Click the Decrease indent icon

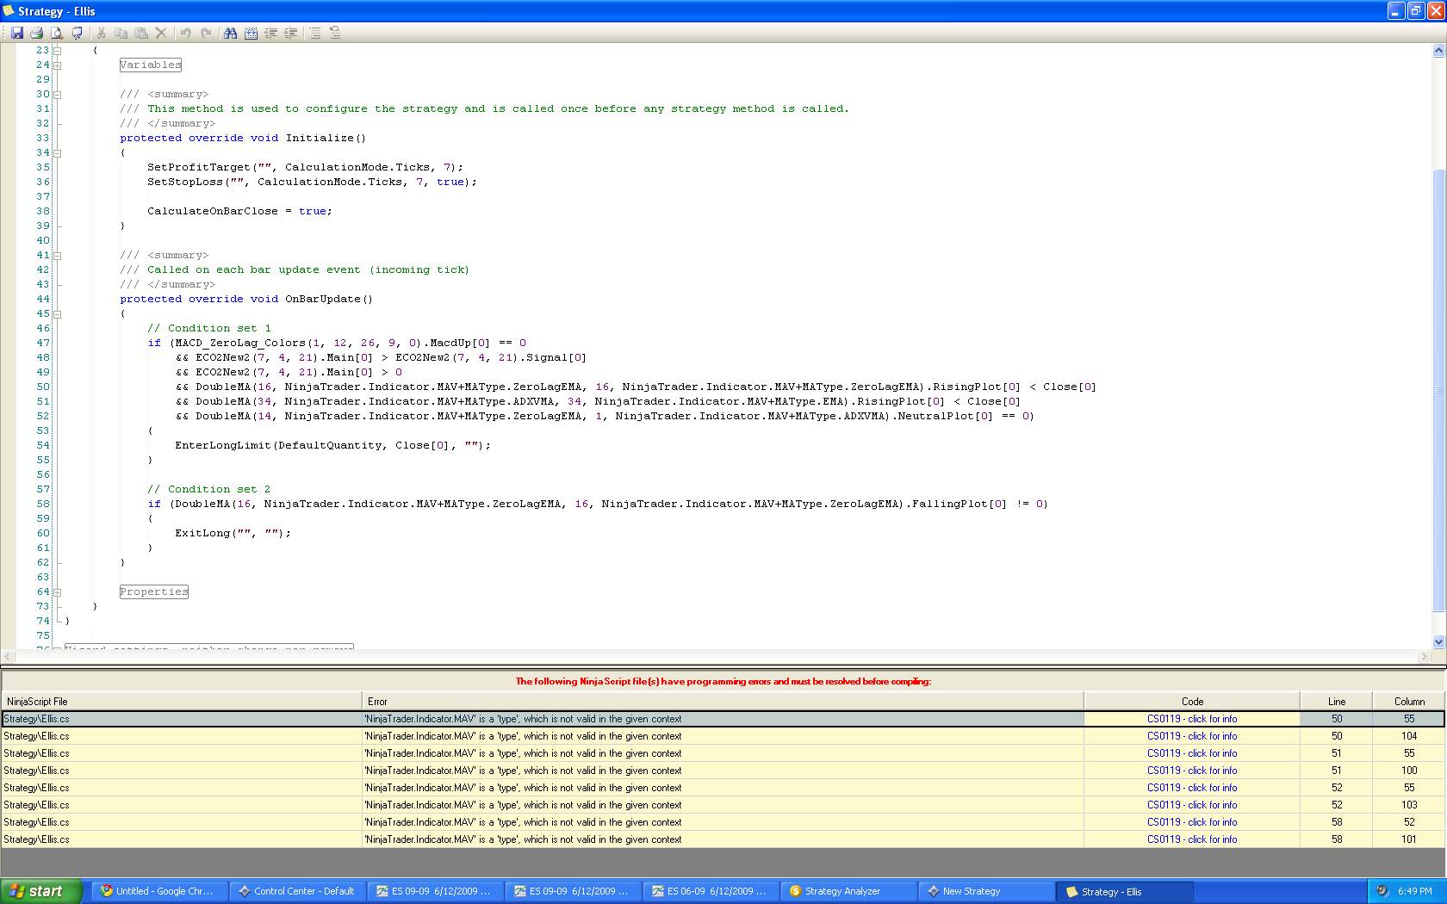(x=270, y=33)
